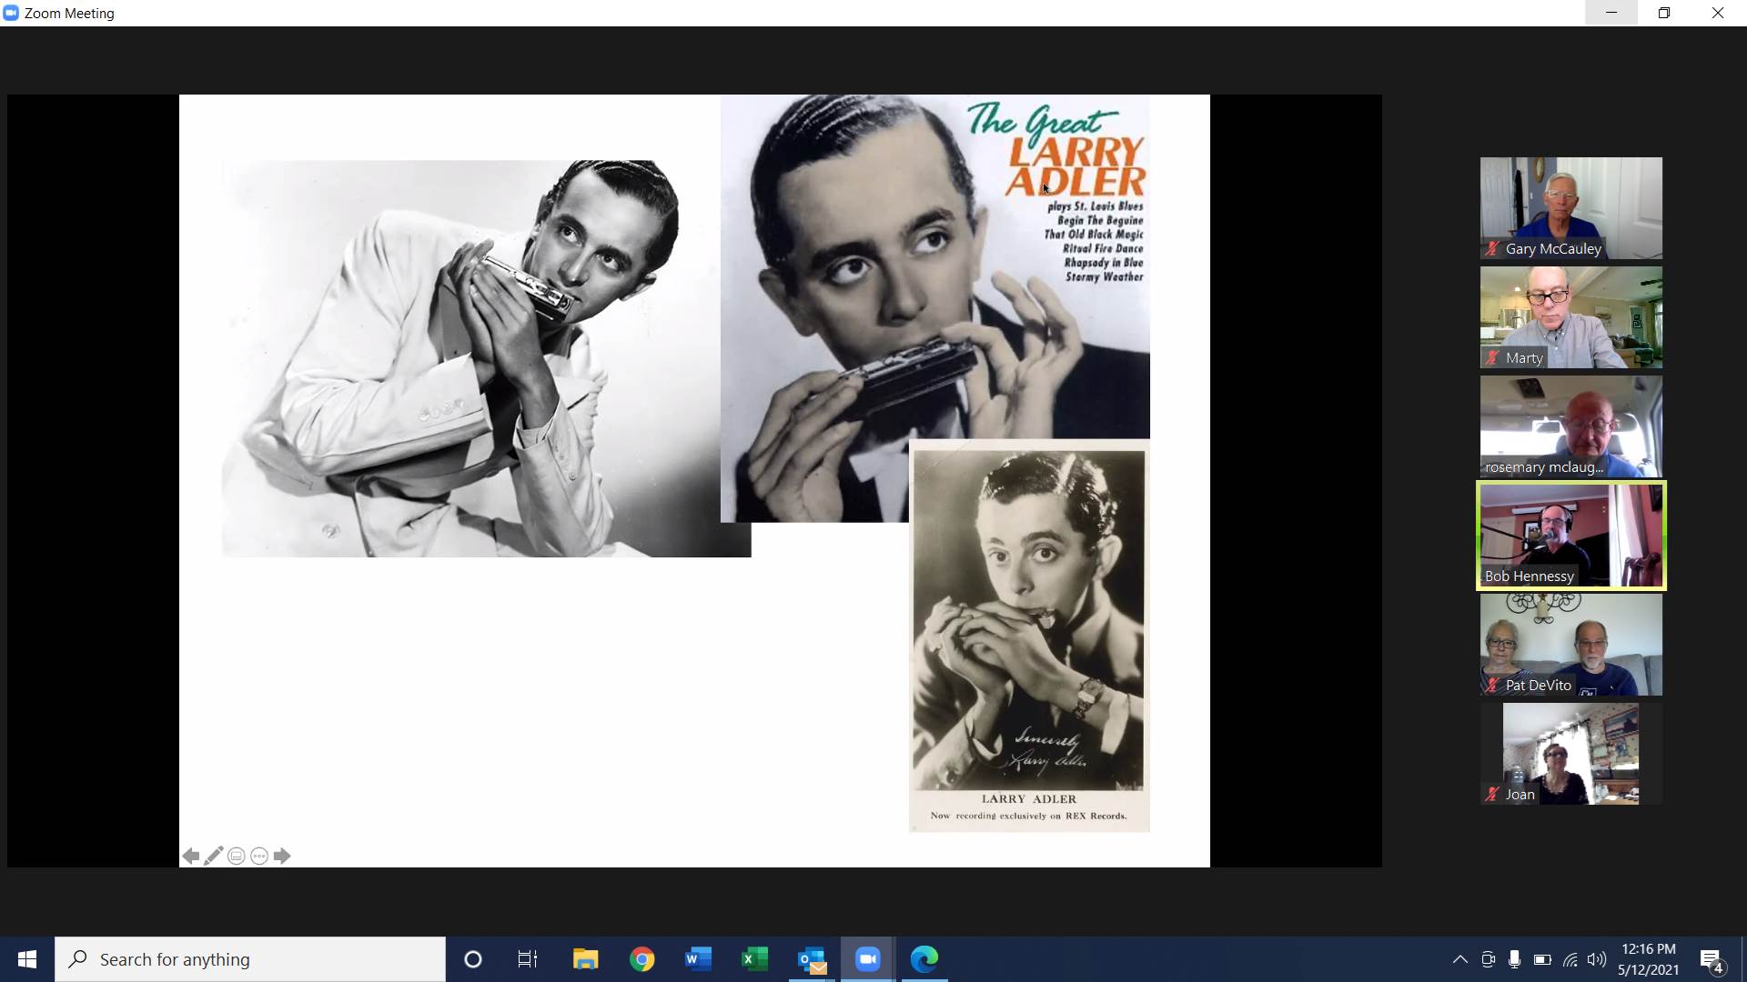Select Marty's video thumbnail
This screenshot has height=982, width=1747.
click(x=1570, y=317)
